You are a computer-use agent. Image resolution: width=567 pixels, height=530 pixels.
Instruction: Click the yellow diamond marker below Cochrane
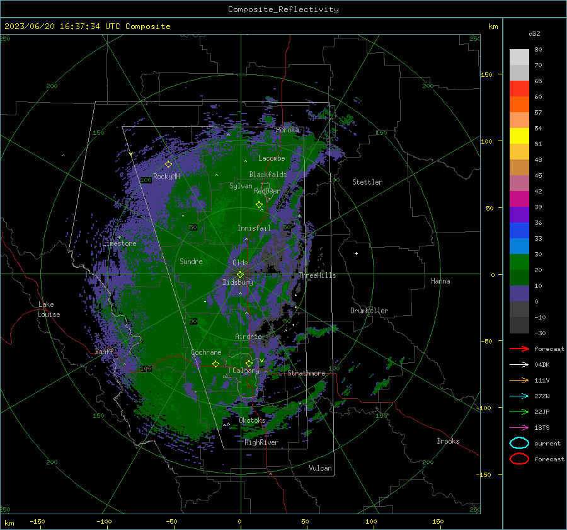point(216,364)
